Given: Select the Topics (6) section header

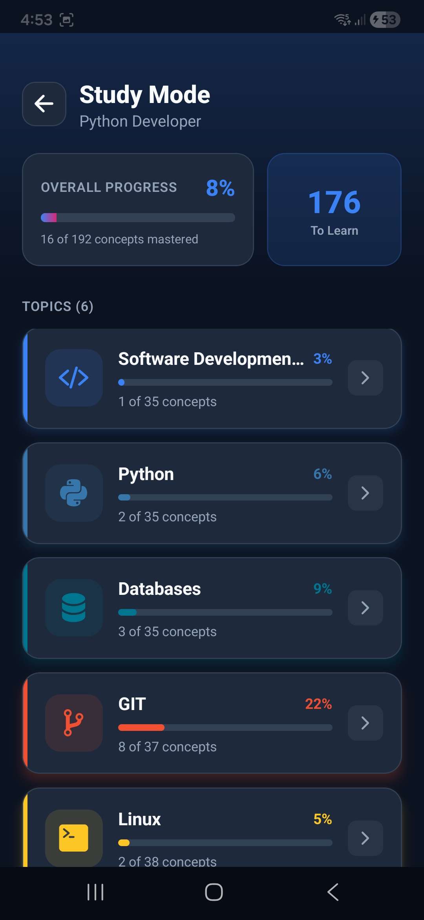Looking at the screenshot, I should 58,306.
